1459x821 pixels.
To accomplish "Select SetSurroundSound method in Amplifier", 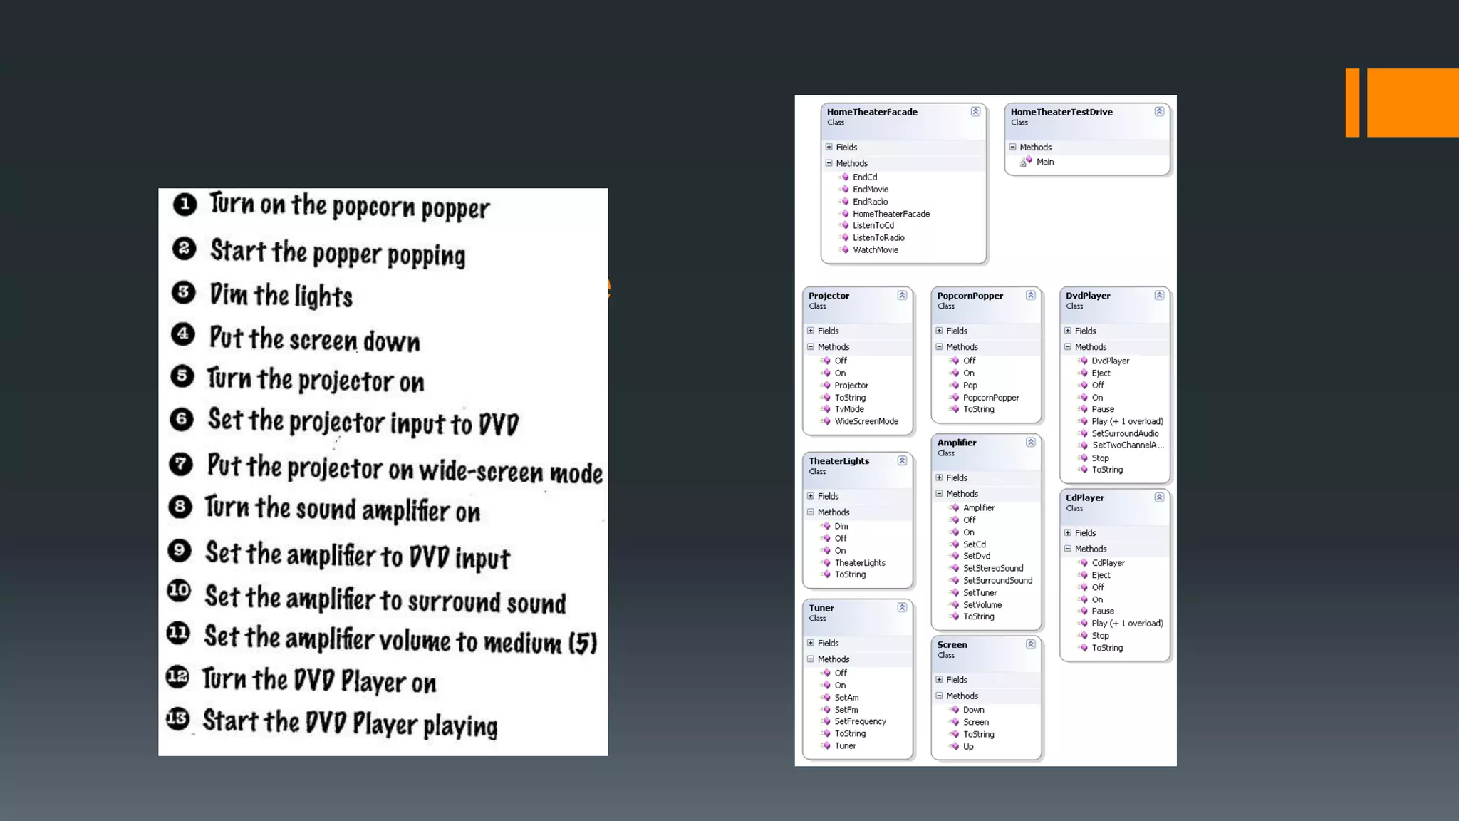I will click(997, 581).
